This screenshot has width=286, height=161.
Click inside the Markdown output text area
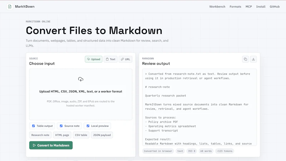[x=199, y=107]
